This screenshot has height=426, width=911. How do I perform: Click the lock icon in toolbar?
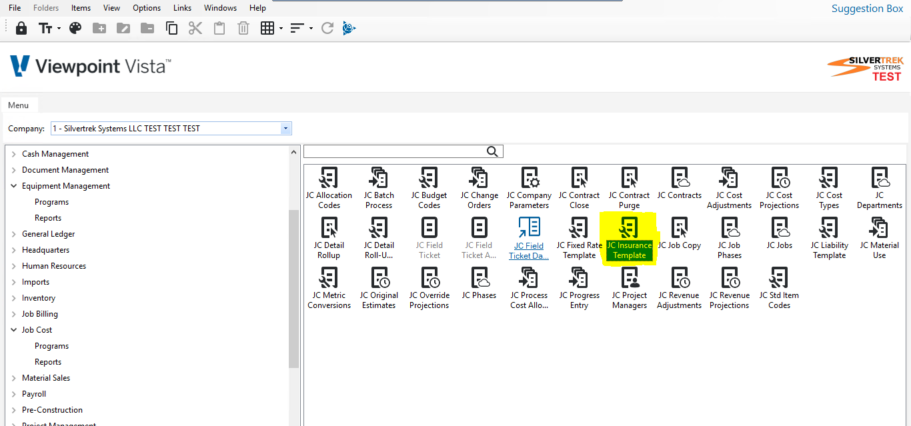21,28
